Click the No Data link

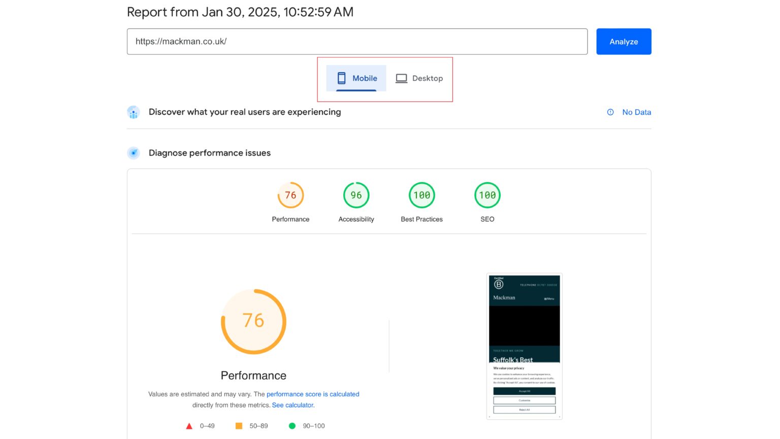pyautogui.click(x=636, y=112)
